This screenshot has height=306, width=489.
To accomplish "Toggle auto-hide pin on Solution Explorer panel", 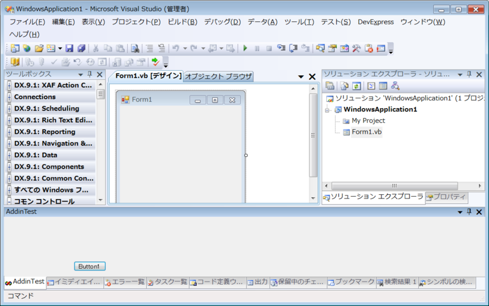I will click(x=469, y=74).
